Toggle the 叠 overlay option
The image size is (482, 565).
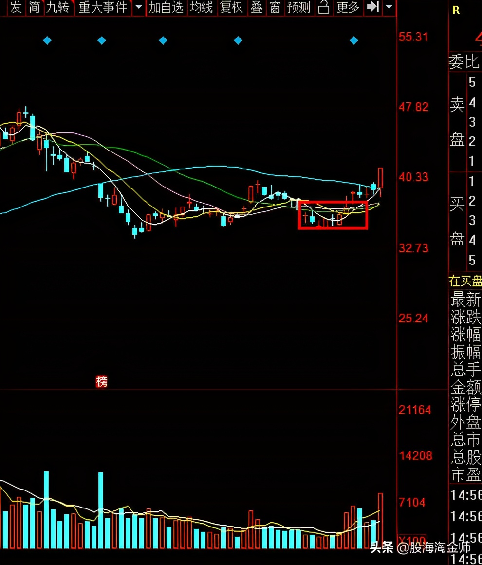pyautogui.click(x=257, y=7)
